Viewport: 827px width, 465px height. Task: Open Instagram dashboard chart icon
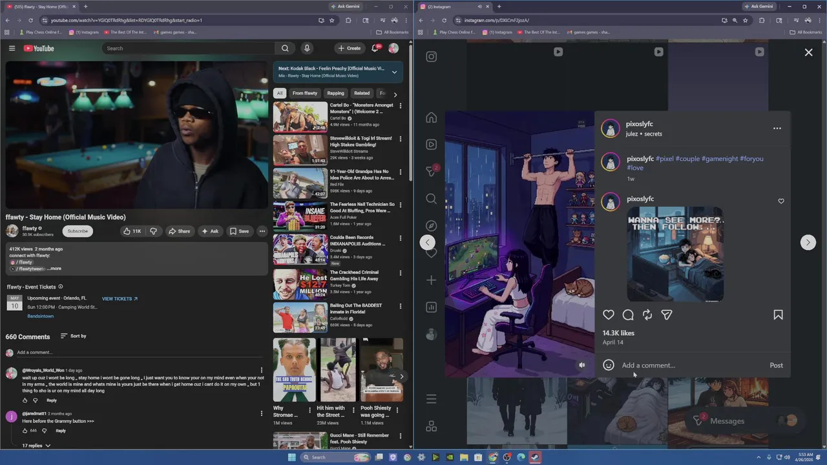(432, 307)
